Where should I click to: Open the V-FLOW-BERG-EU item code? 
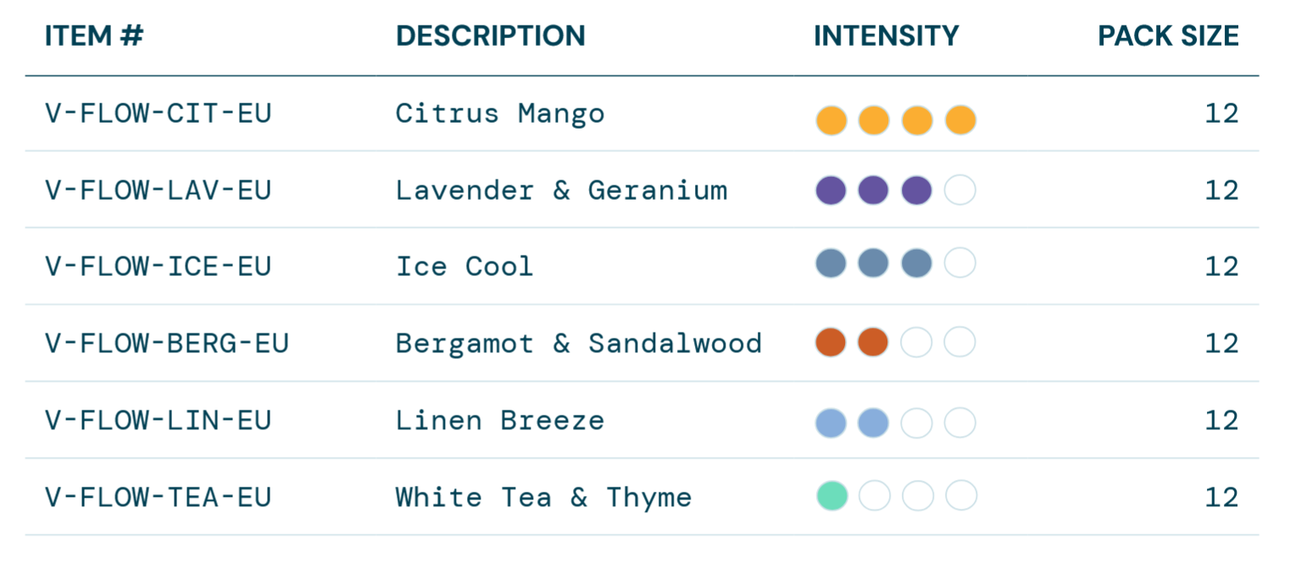[167, 344]
